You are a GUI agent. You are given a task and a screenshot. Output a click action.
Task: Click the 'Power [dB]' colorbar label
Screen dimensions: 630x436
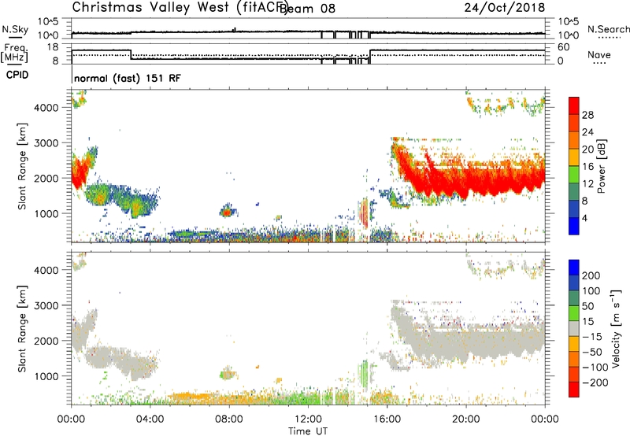[x=602, y=166]
